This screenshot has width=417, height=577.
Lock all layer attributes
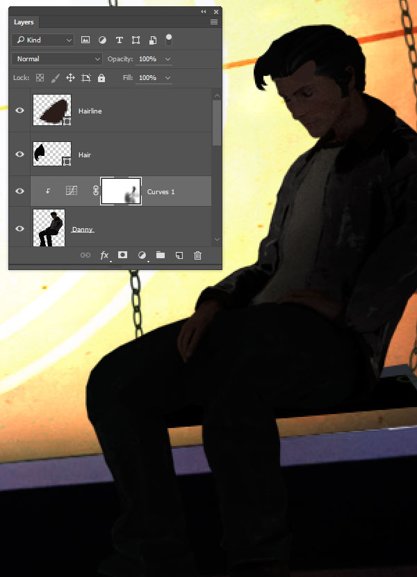101,78
